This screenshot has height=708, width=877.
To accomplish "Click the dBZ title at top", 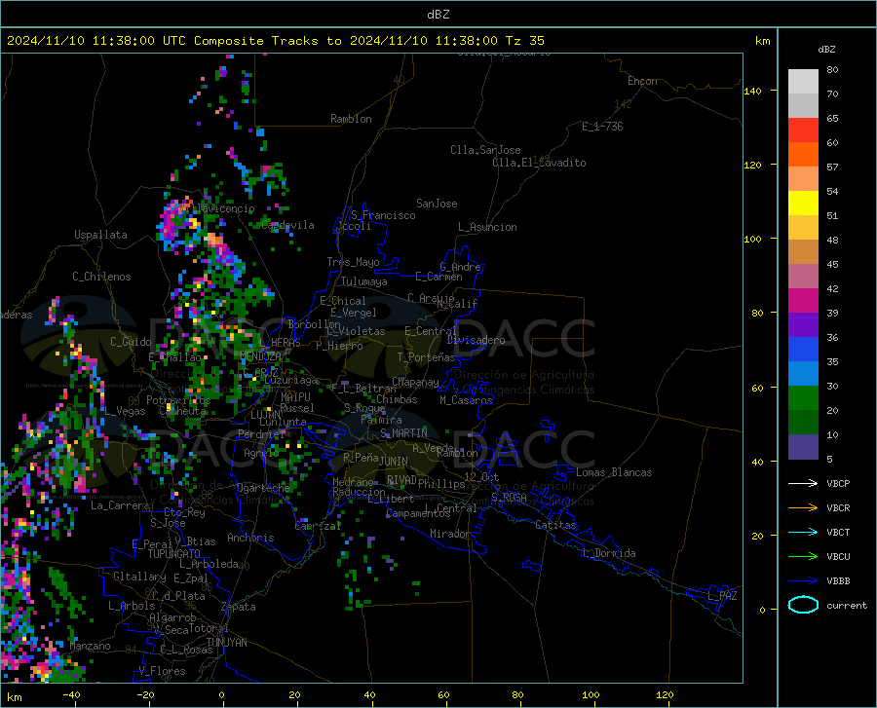I will coord(438,14).
